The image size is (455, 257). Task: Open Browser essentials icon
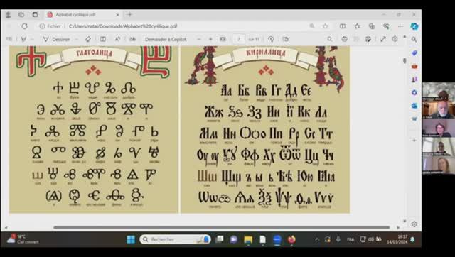pos(386,26)
